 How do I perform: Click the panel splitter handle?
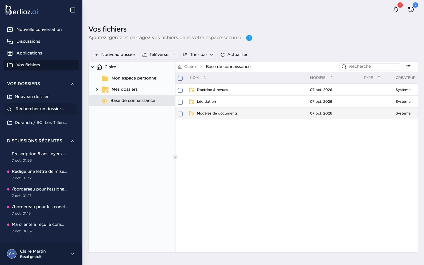click(175, 157)
